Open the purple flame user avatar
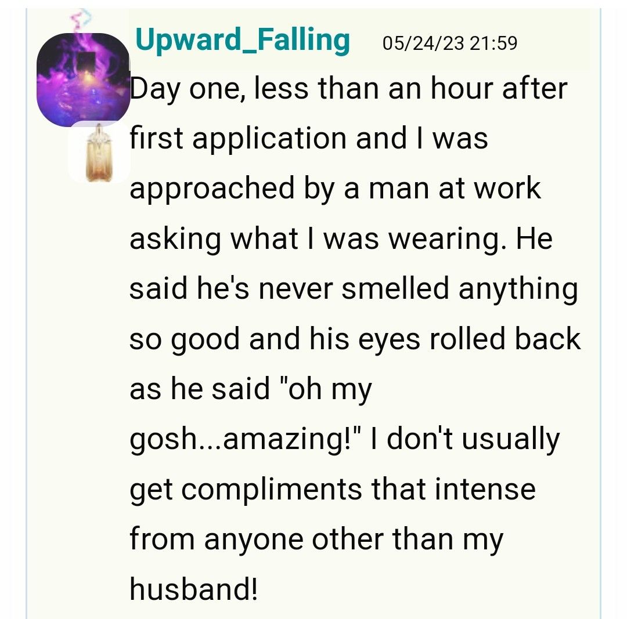The image size is (627, 619). click(x=82, y=79)
